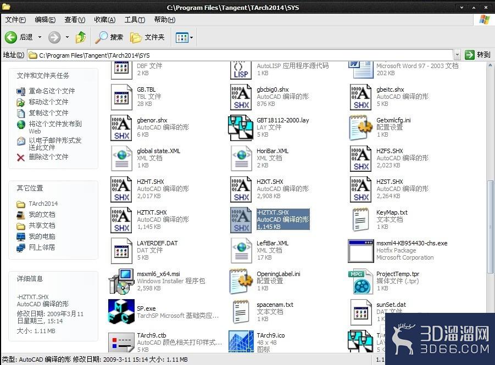Open TArch2014 folder in 其它位置
Screen dimensions: 495x365
point(43,204)
